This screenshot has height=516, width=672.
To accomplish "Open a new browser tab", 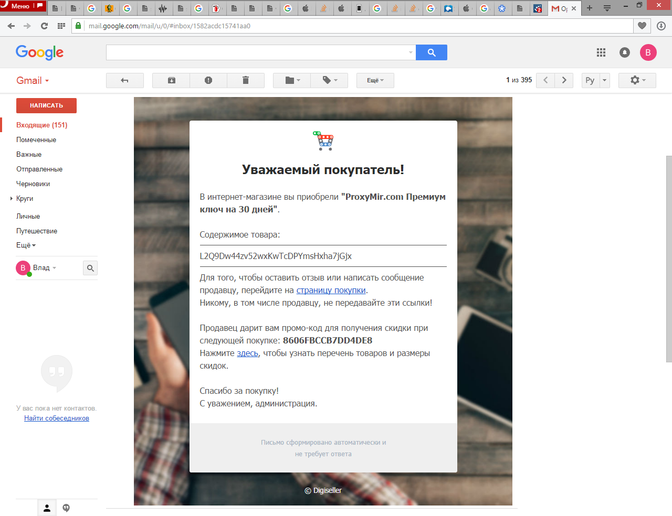I will click(590, 8).
